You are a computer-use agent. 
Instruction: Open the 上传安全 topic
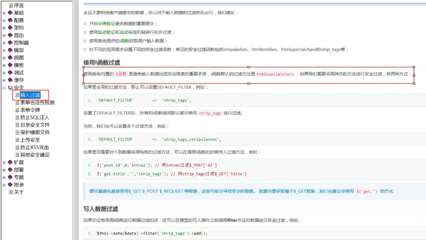(30, 139)
